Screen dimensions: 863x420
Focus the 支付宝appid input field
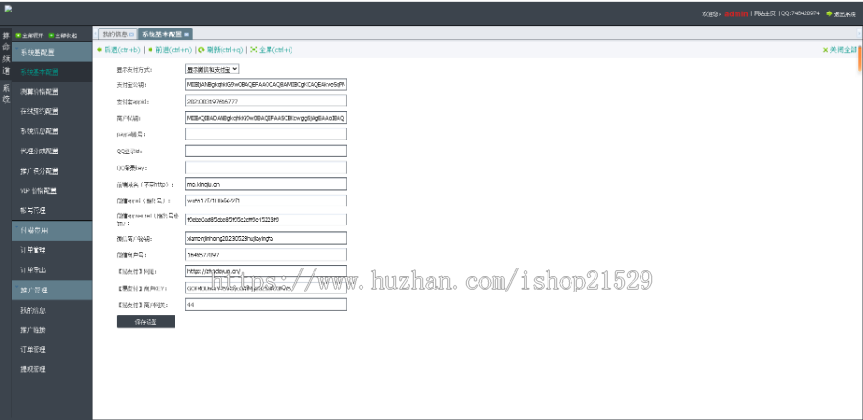(x=266, y=102)
